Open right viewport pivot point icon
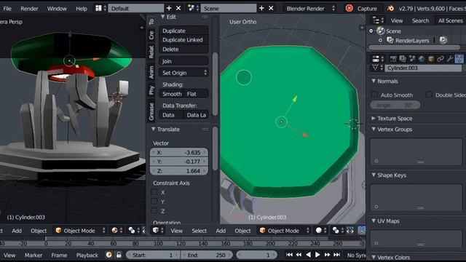This screenshot has height=262, width=466. [x=338, y=231]
